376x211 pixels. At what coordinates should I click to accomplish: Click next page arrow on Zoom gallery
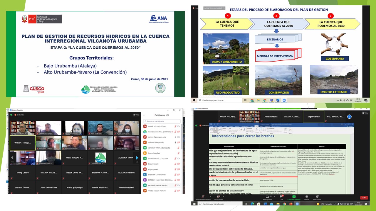coord(137,158)
